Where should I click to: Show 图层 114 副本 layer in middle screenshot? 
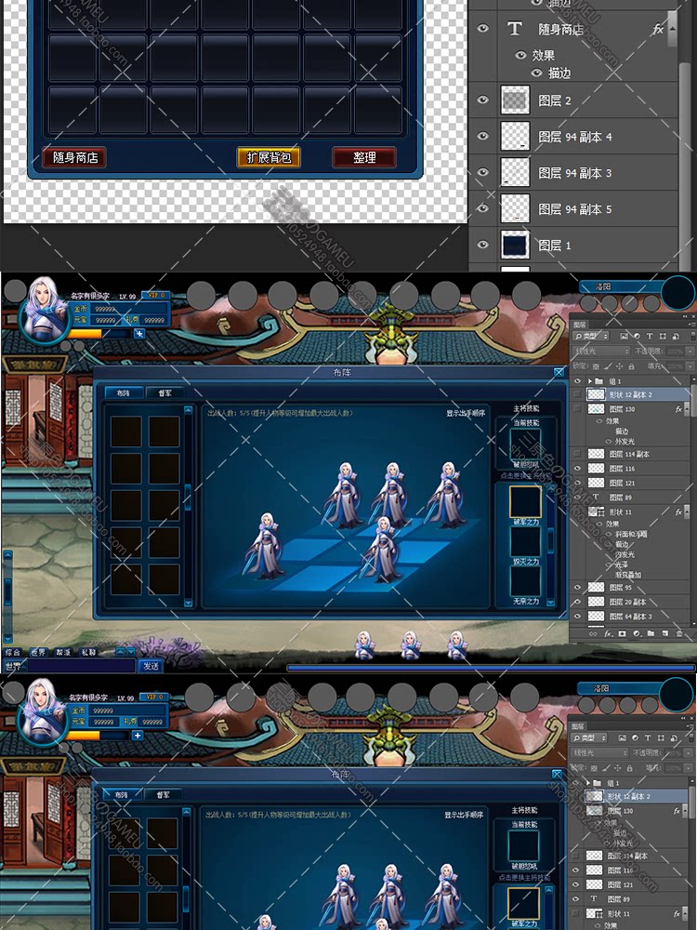[577, 454]
